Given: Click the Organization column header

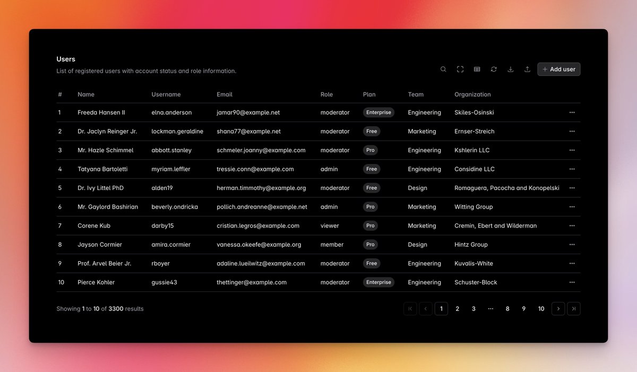Looking at the screenshot, I should [x=472, y=94].
